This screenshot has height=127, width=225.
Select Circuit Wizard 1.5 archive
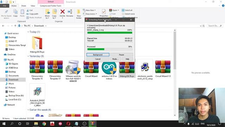pyautogui.click(x=163, y=69)
